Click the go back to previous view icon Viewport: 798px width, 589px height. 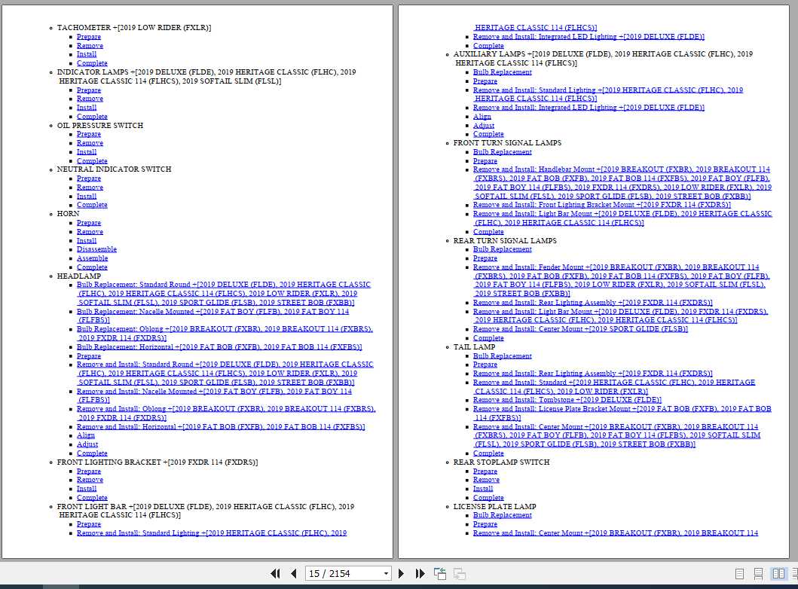pyautogui.click(x=440, y=574)
